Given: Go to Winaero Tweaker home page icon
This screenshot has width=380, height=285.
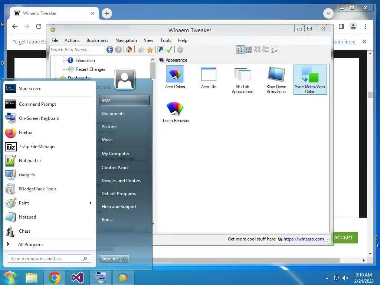Looking at the screenshot, I should tap(129, 50).
